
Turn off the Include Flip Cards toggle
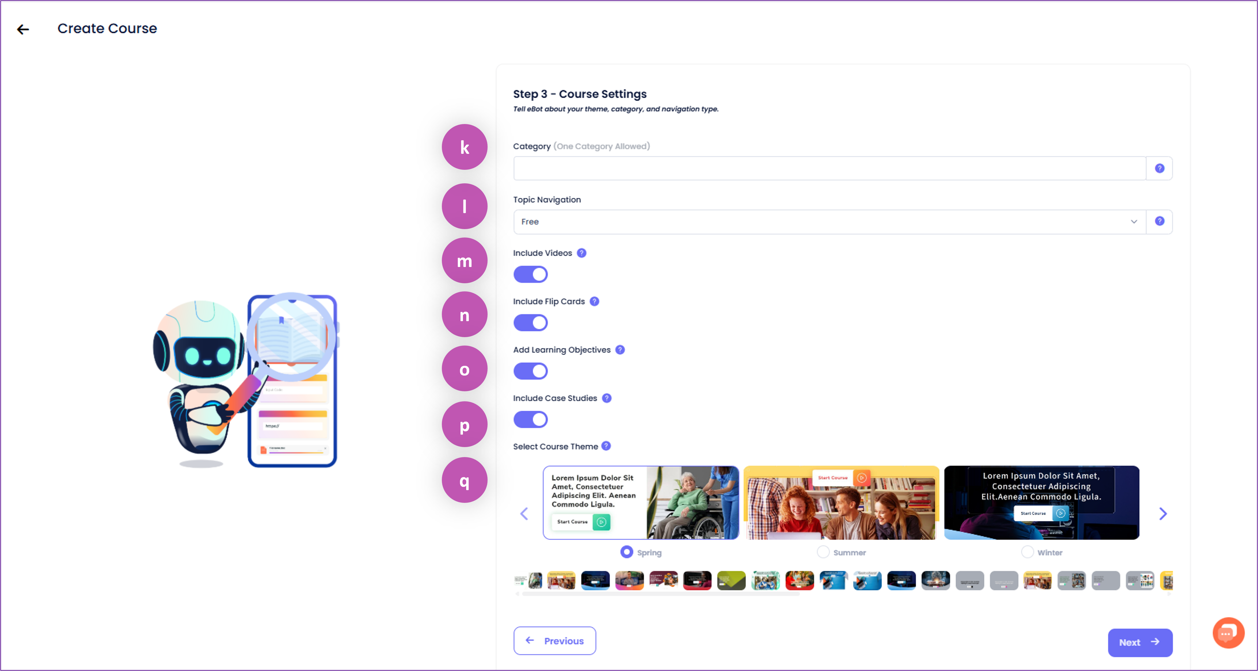[x=530, y=323]
